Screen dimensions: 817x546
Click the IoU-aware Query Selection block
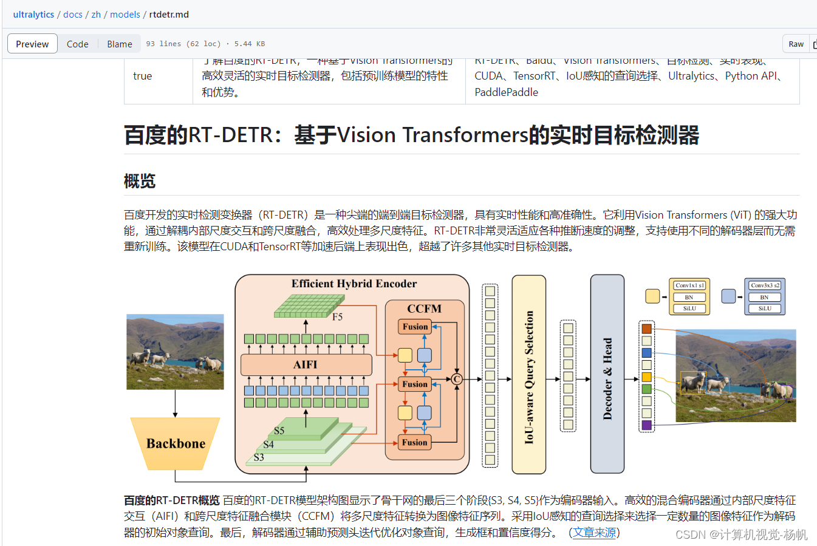529,374
